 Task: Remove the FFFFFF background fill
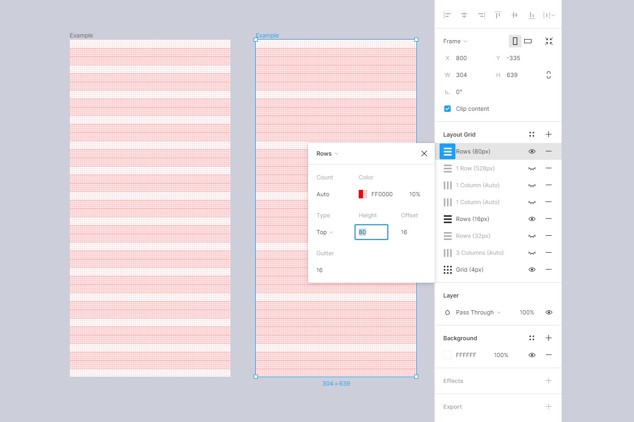click(549, 355)
